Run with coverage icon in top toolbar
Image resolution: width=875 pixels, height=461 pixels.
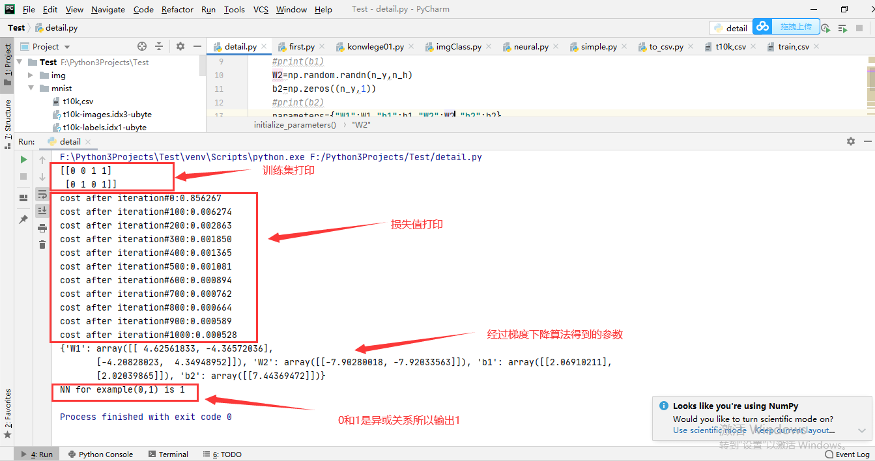pos(826,28)
